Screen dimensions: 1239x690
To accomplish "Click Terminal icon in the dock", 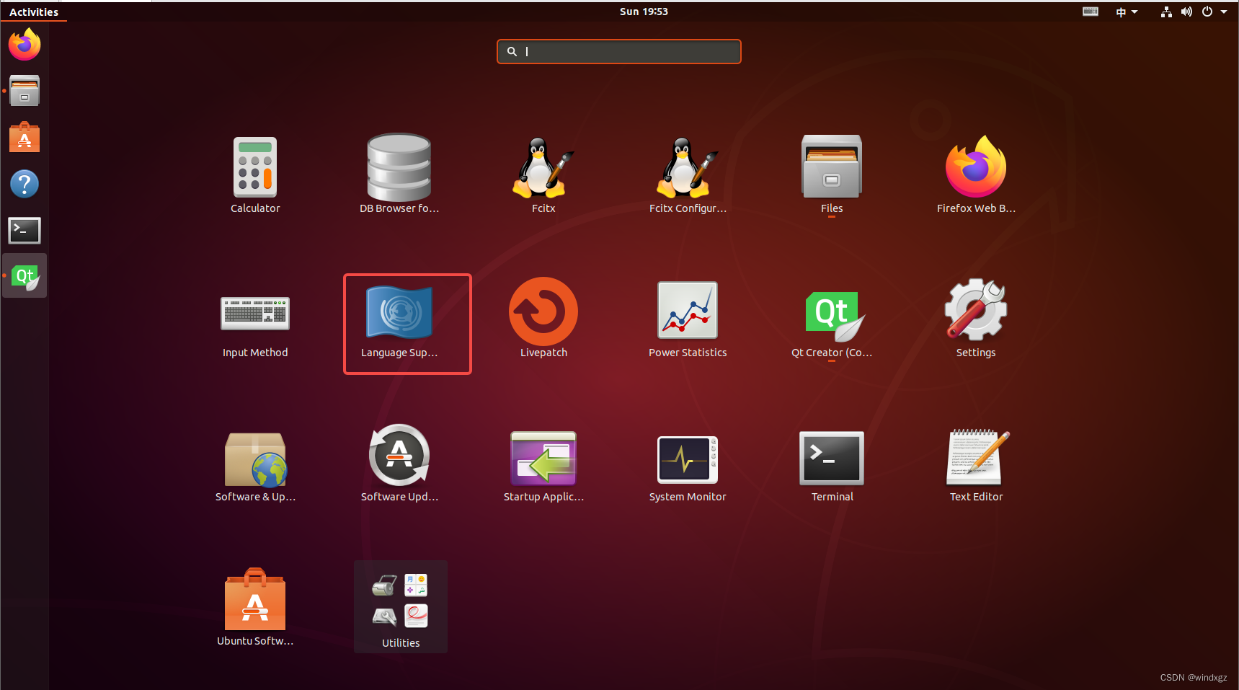I will pyautogui.click(x=25, y=231).
